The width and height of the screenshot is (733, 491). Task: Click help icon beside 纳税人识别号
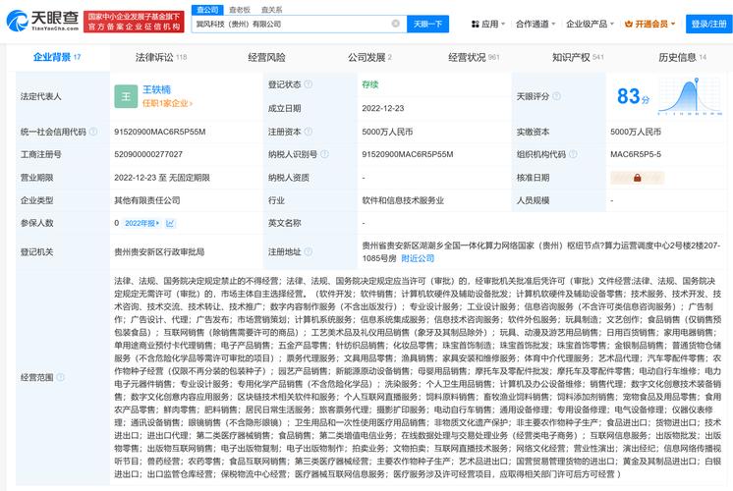(x=324, y=154)
